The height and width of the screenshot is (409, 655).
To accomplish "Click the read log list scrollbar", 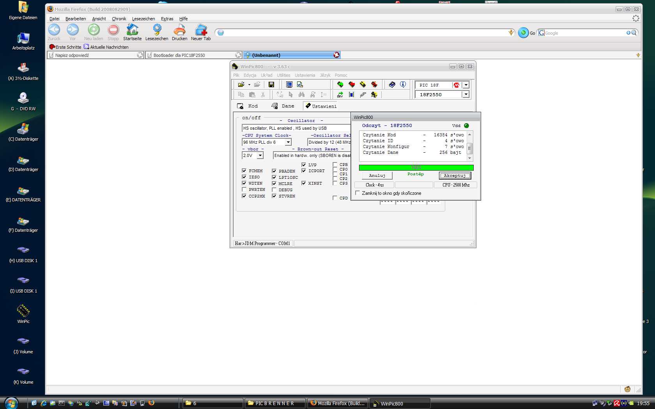I will click(469, 146).
